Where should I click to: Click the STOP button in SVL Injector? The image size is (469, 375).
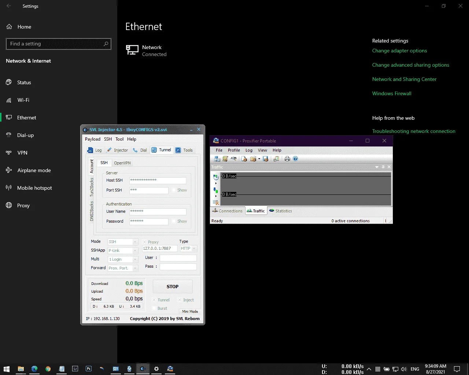pyautogui.click(x=173, y=287)
